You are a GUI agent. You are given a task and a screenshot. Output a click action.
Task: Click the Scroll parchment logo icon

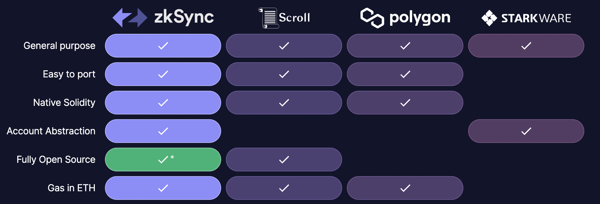point(269,18)
